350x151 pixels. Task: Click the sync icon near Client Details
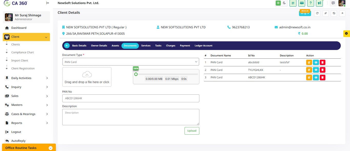coord(334,14)
